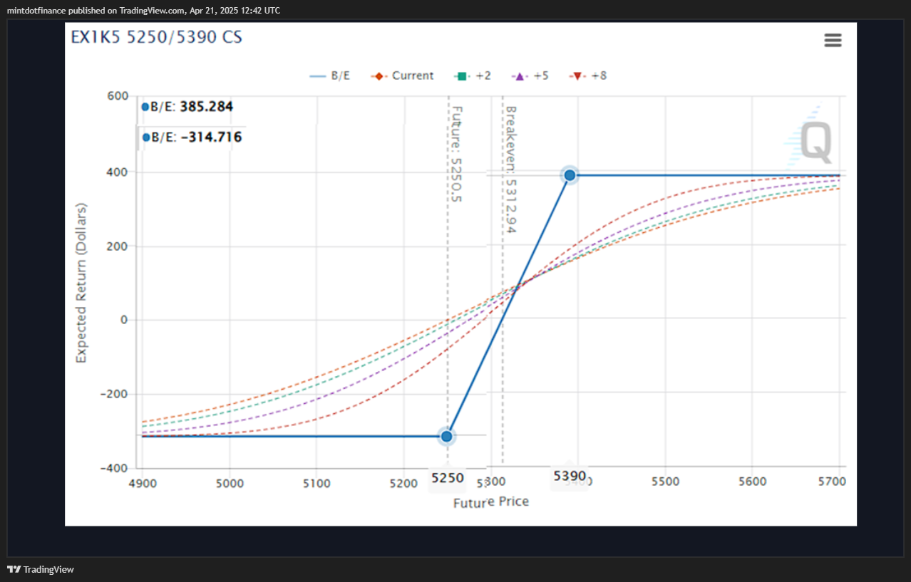
Task: Click the 5000 x-axis tick label
Action: tap(230, 482)
